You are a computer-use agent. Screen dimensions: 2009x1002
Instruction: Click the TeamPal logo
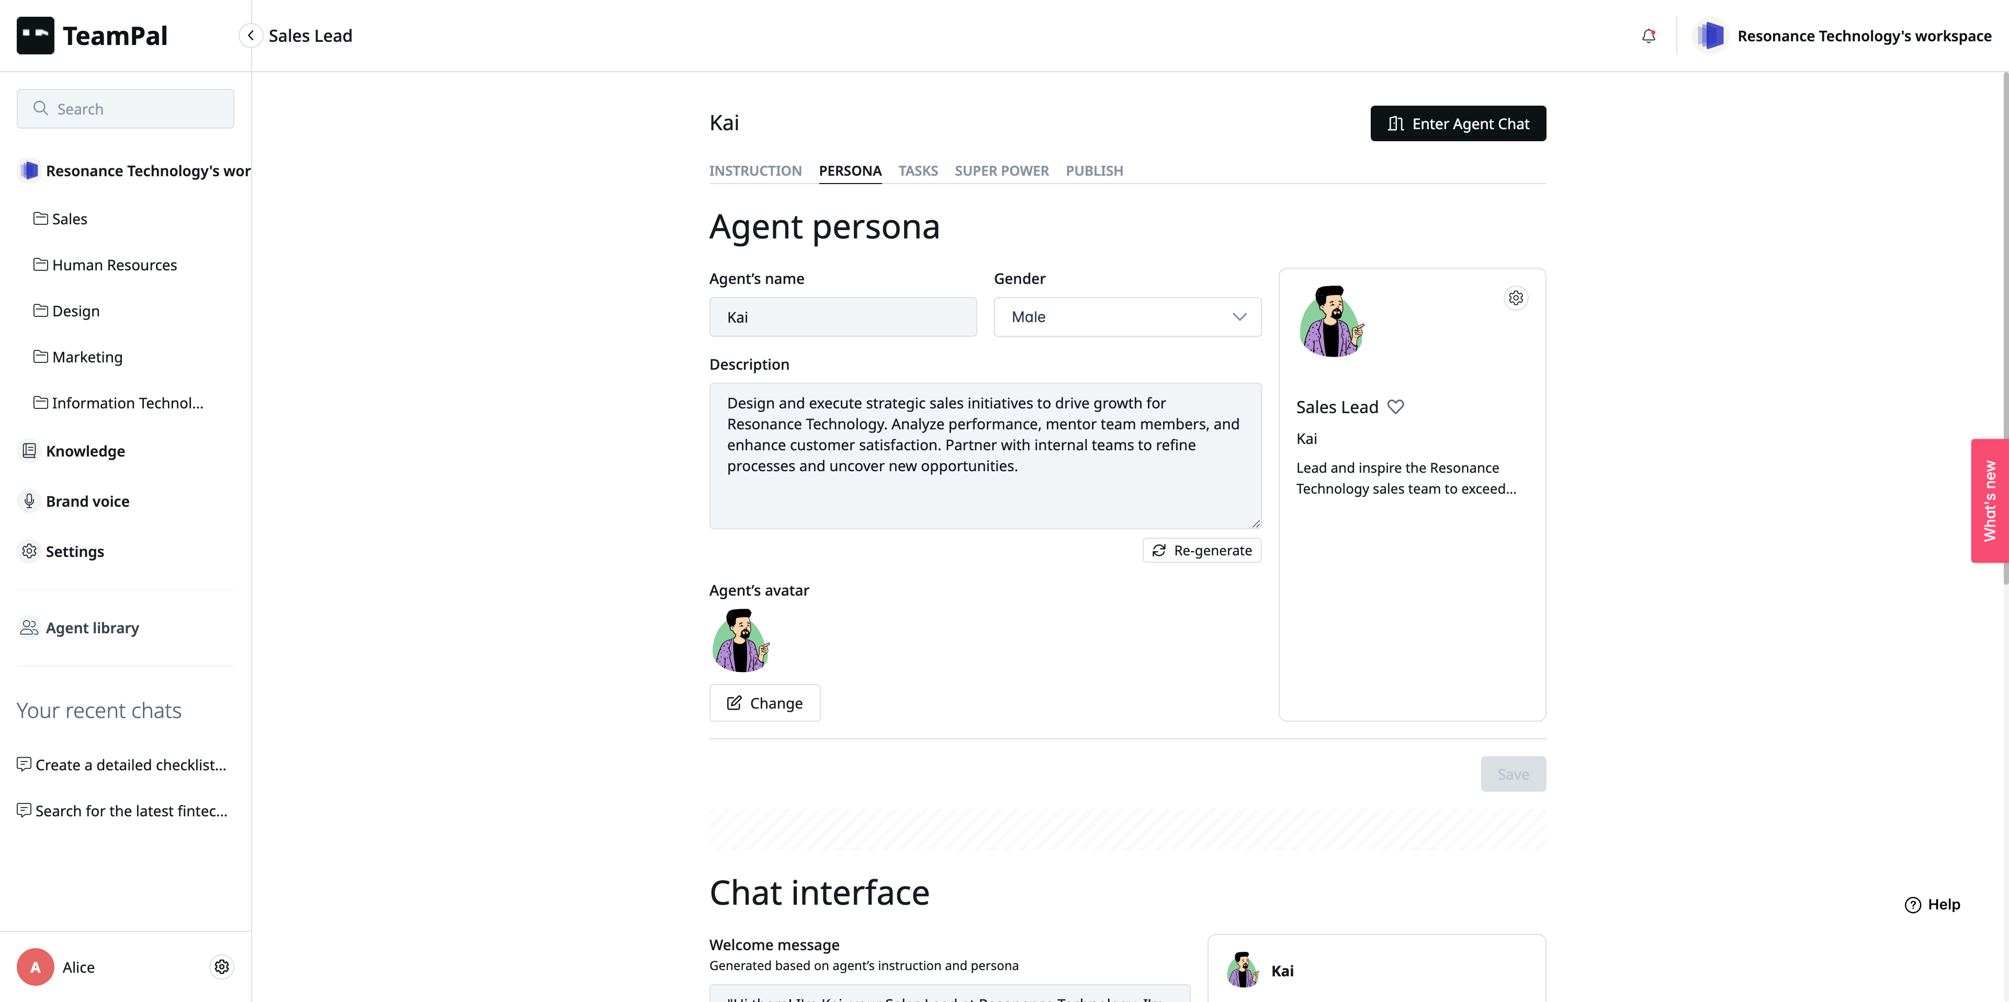(x=92, y=36)
